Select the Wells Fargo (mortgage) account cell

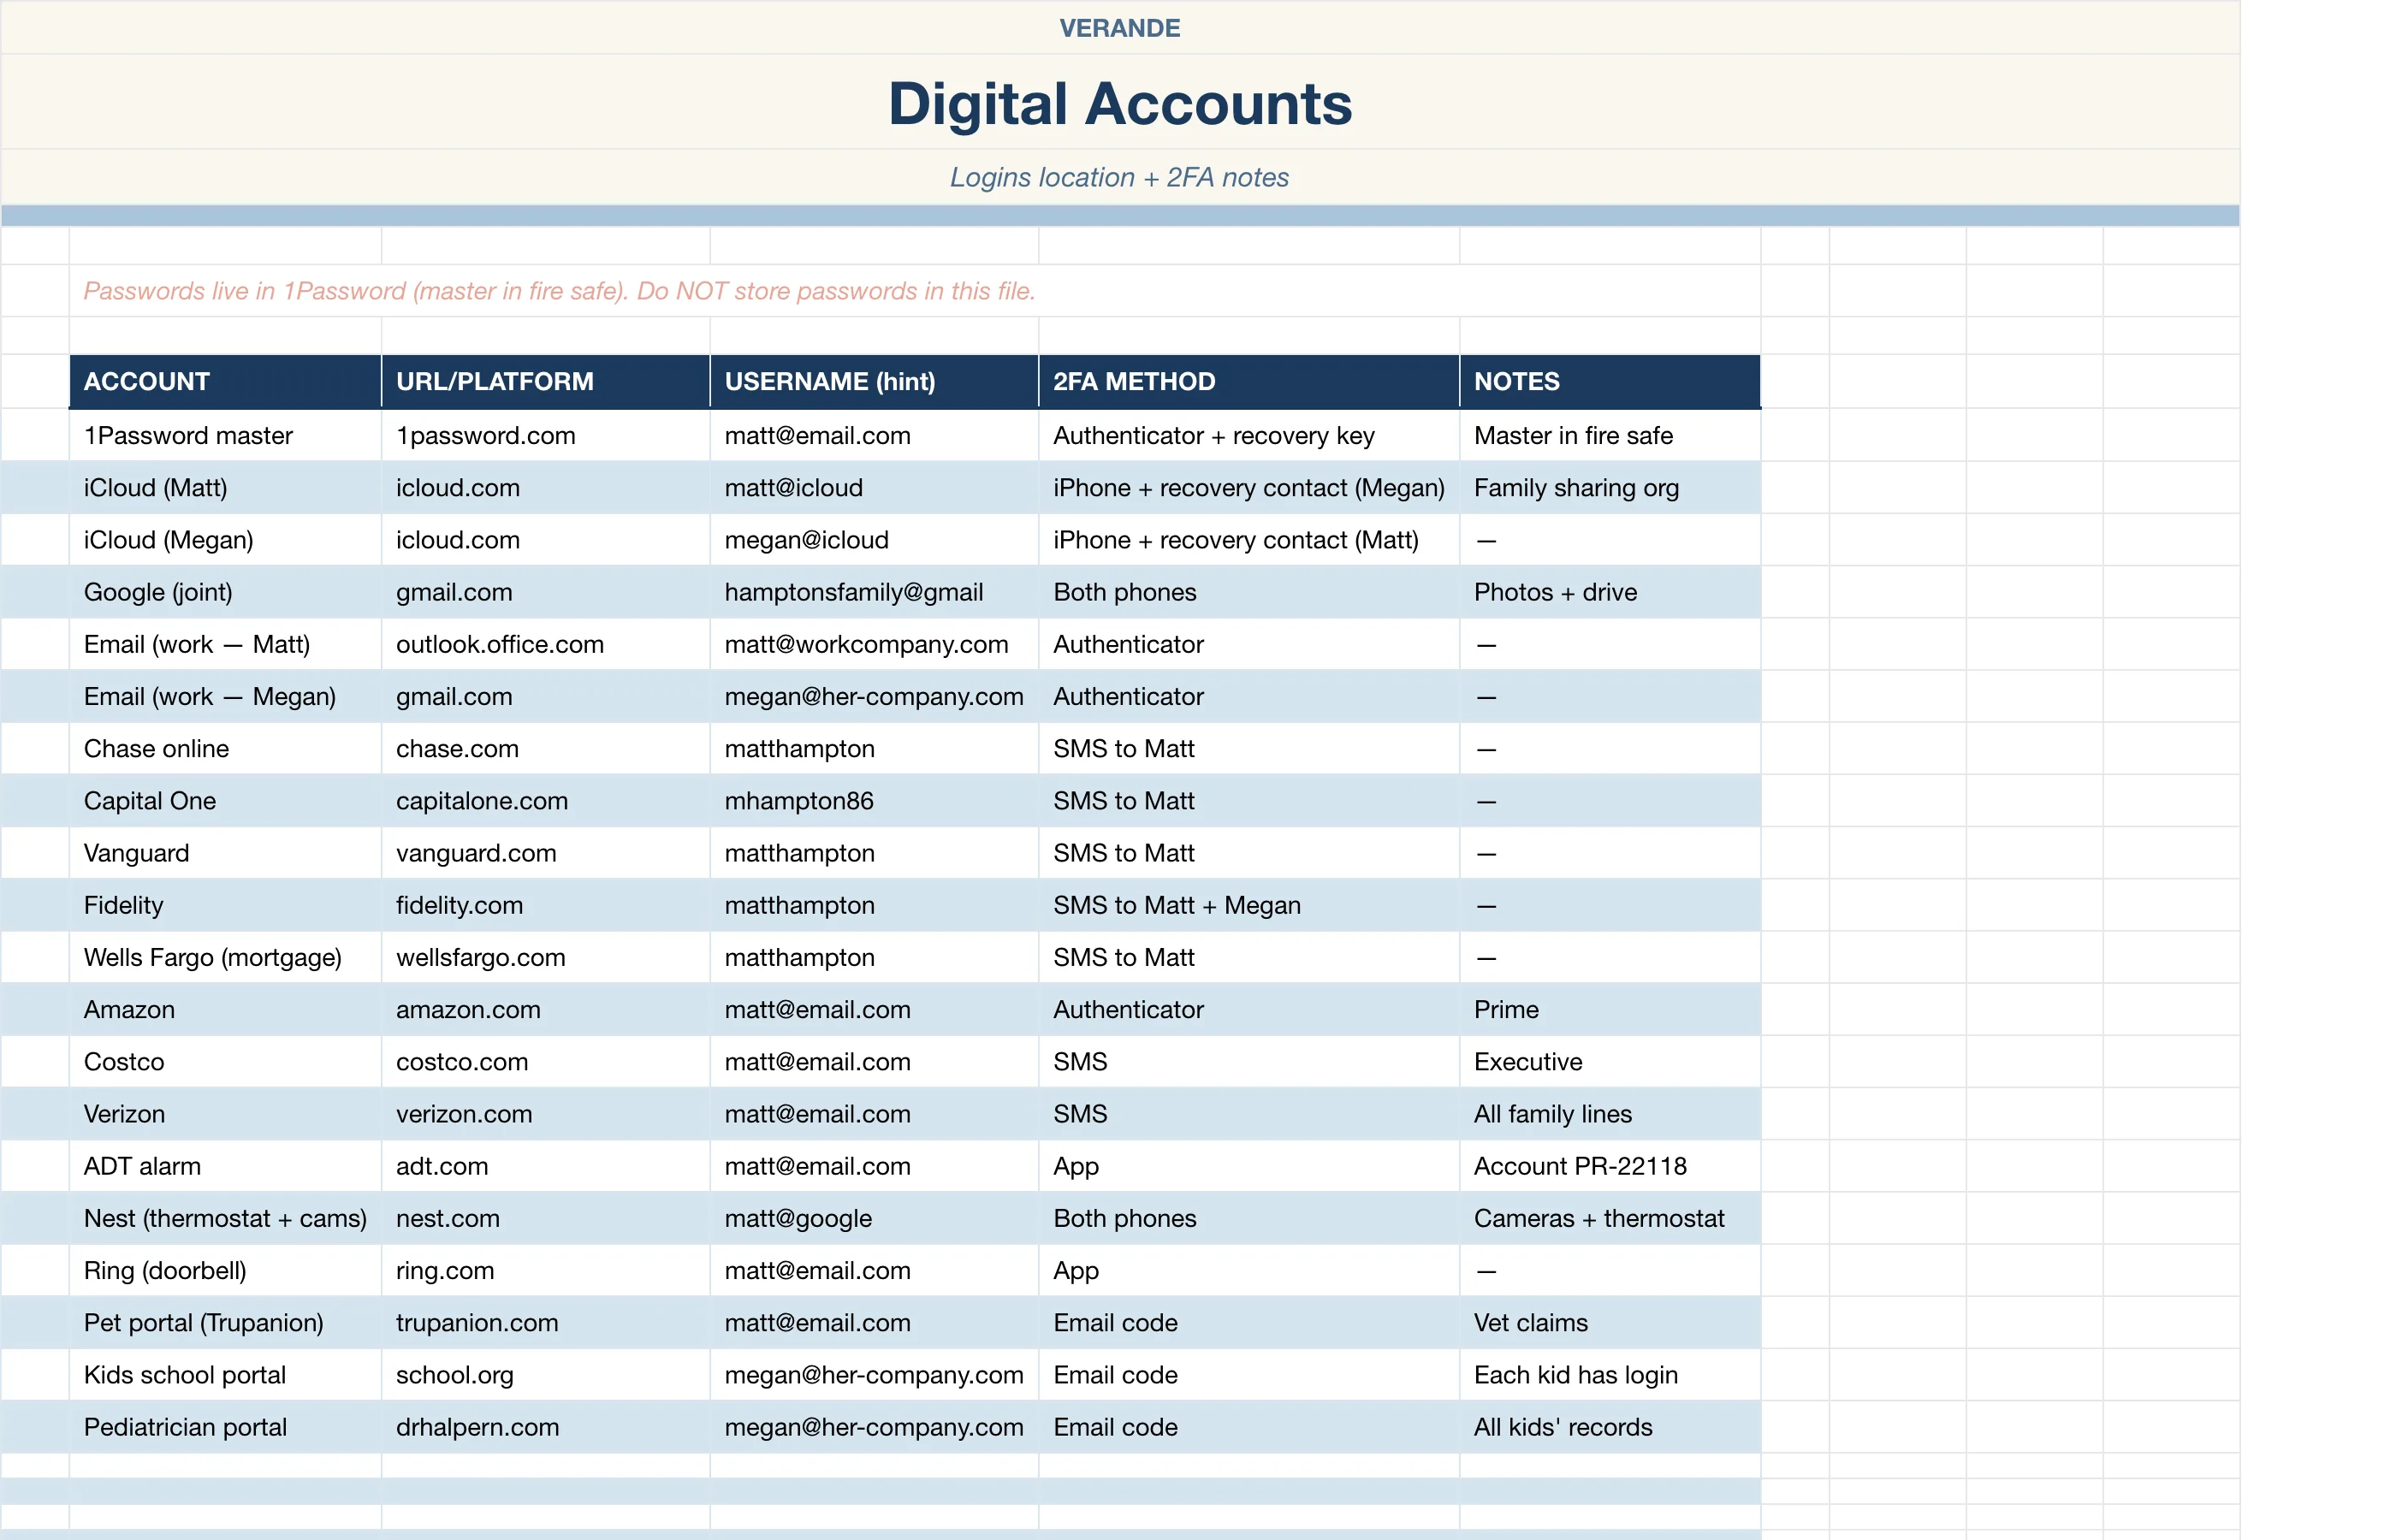225,957
